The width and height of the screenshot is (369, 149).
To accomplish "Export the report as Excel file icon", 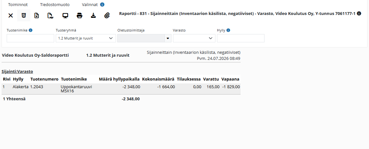I will (36, 16).
